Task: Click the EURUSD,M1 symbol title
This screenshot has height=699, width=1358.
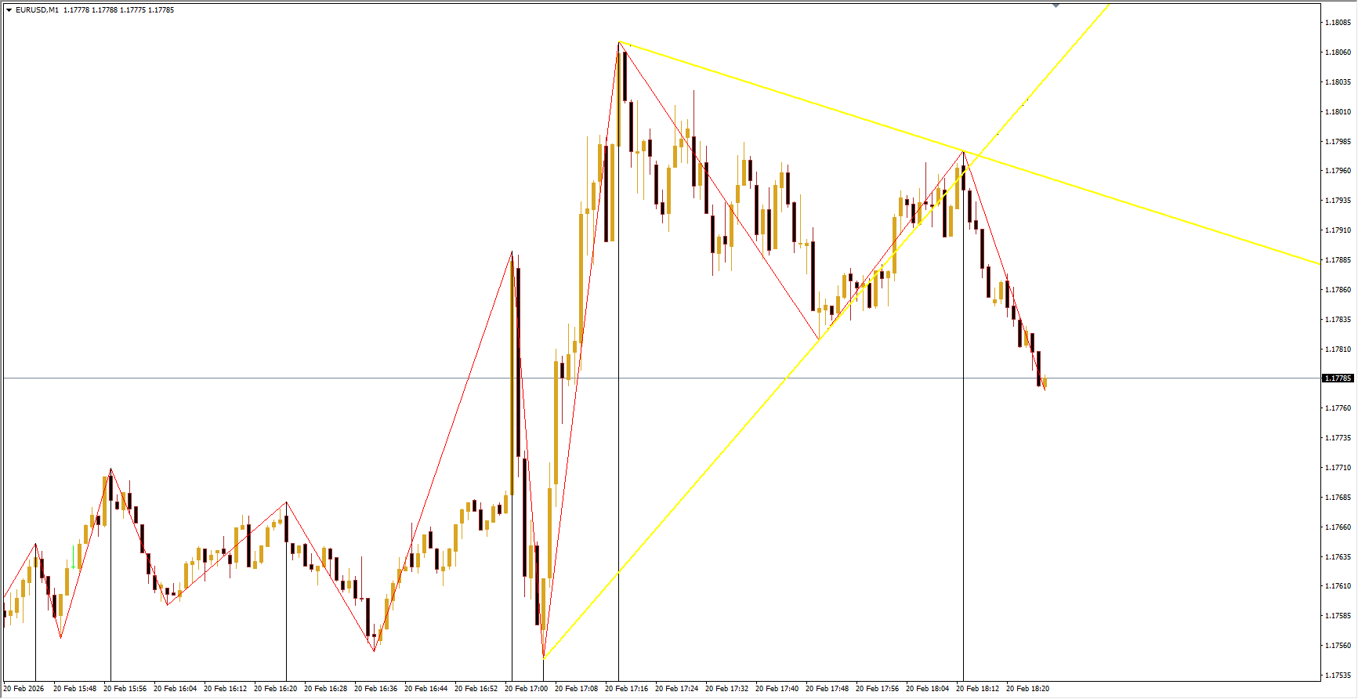Action: pos(37,10)
